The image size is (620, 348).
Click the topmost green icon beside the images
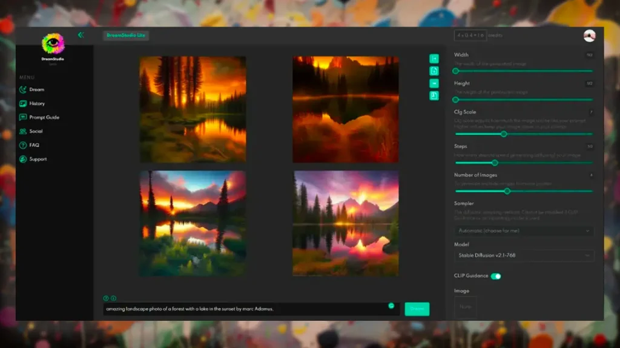coord(434,59)
